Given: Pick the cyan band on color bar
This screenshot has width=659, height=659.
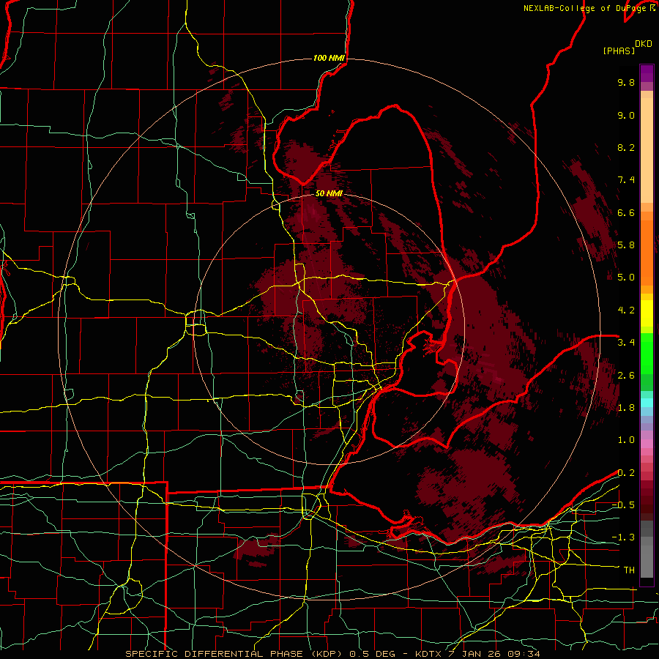Looking at the screenshot, I should pyautogui.click(x=647, y=403).
